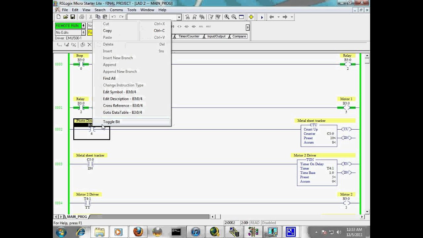Image resolution: width=423 pixels, height=238 pixels.
Task: Switch to the Compare instruction tab
Action: click(x=239, y=36)
